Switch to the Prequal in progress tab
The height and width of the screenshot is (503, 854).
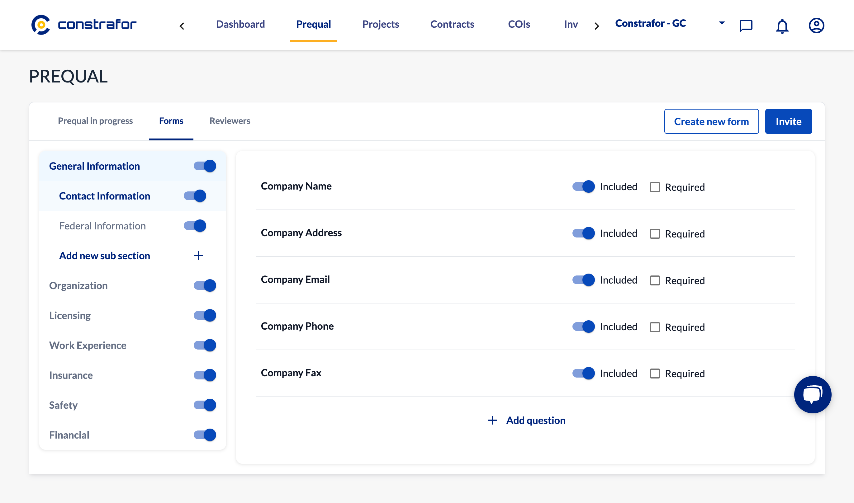click(95, 120)
